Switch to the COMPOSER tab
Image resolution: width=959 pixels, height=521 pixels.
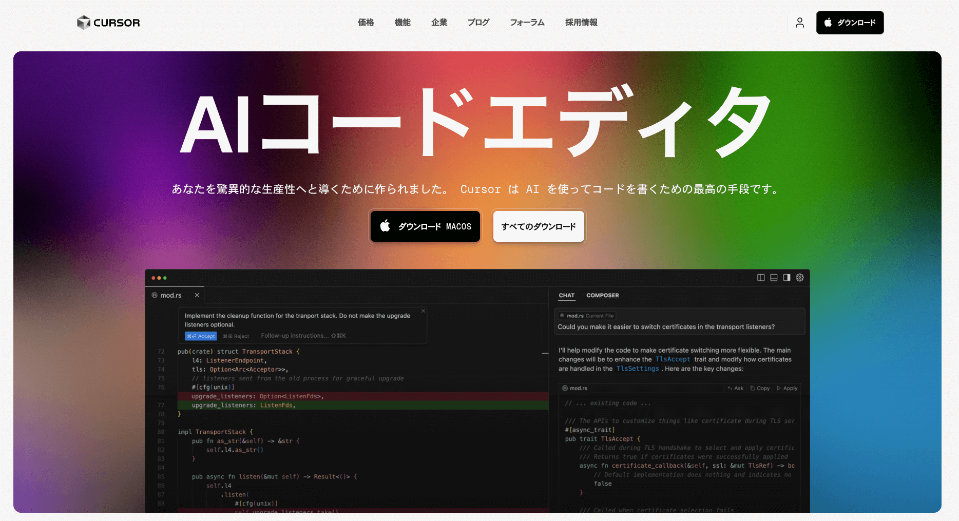[x=603, y=296]
